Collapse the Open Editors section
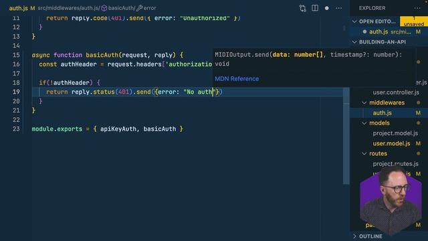Image resolution: width=428 pixels, height=241 pixels. coord(354,21)
